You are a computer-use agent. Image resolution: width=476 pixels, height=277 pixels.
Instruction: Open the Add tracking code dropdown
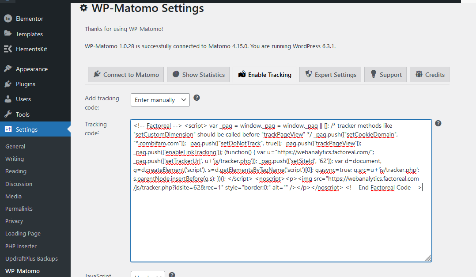pyautogui.click(x=160, y=100)
